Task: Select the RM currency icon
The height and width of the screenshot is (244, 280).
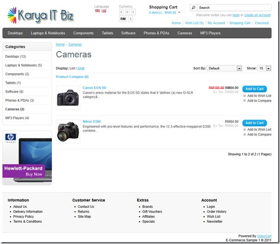Action: [x=123, y=19]
